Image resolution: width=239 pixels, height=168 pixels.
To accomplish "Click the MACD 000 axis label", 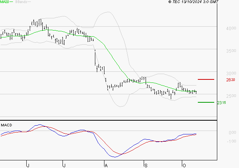I will pyautogui.click(x=233, y=132).
